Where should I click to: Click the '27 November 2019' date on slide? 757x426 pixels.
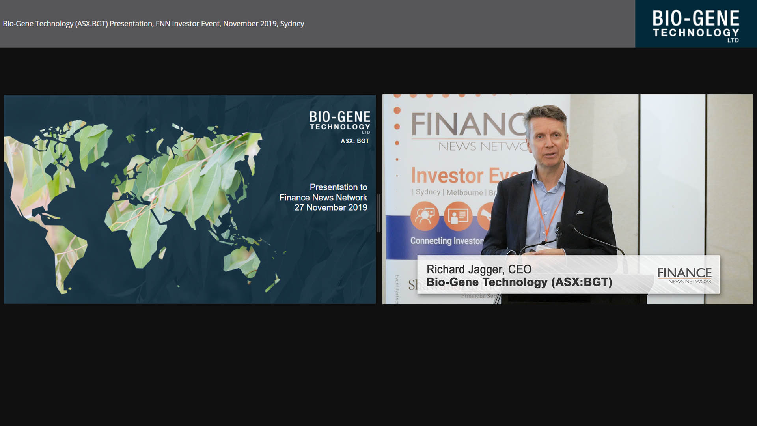click(x=331, y=208)
